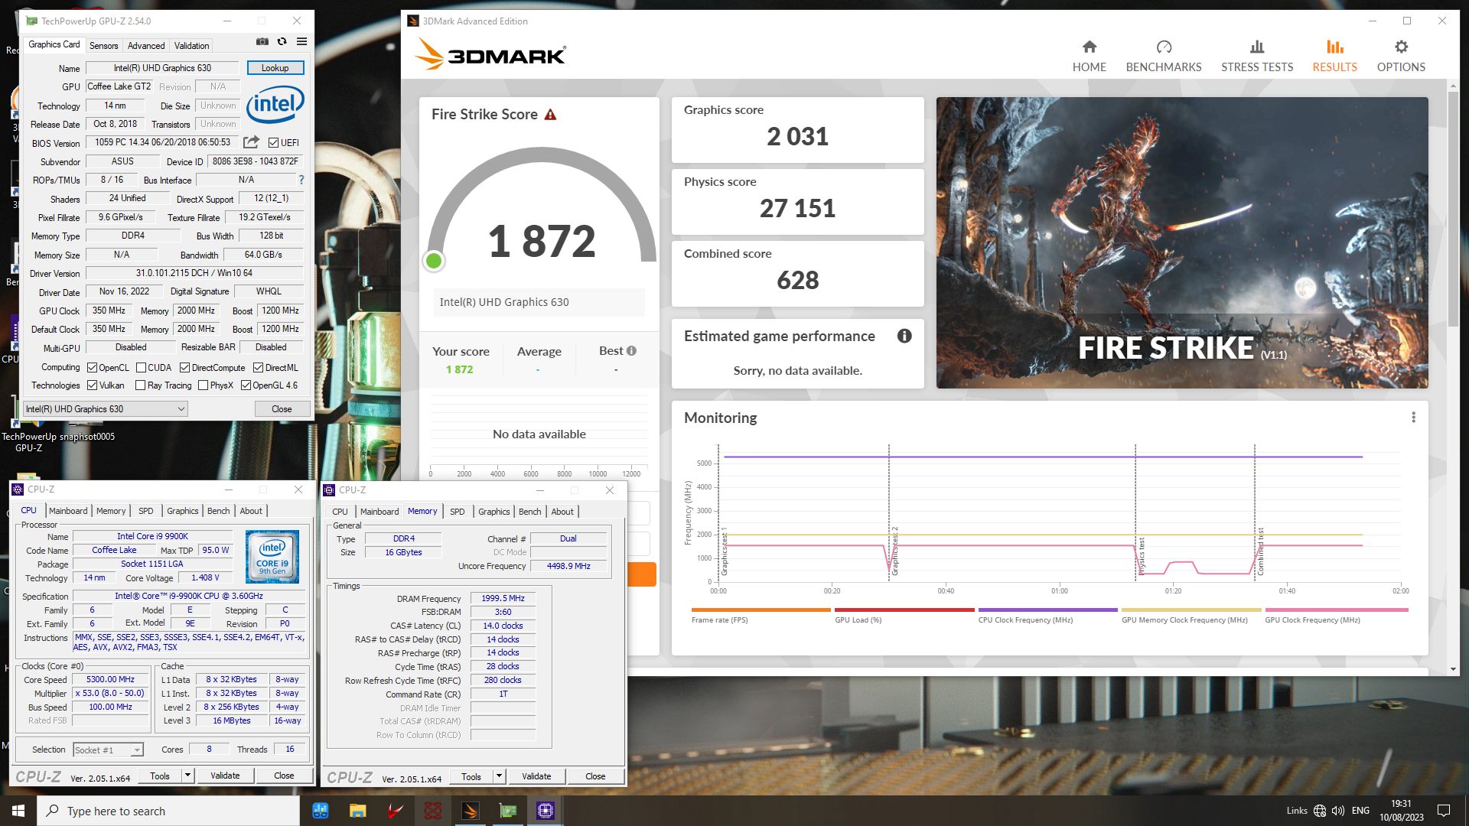1469x826 pixels.
Task: Click info icon next to Best score
Action: click(631, 351)
